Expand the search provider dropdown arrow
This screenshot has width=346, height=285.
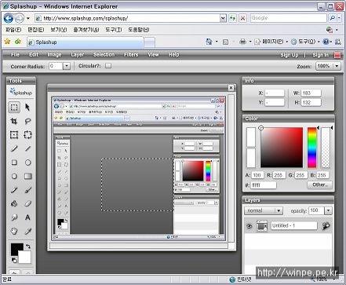(339, 18)
